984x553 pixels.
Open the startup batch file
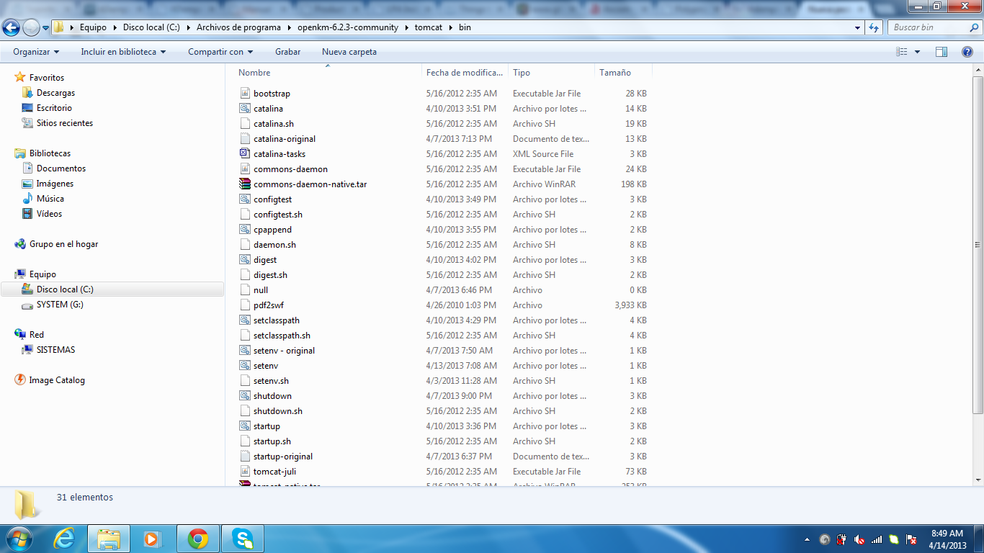click(266, 426)
